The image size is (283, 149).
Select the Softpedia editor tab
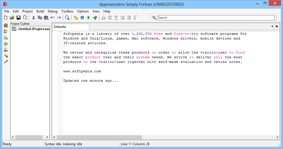tap(70, 27)
